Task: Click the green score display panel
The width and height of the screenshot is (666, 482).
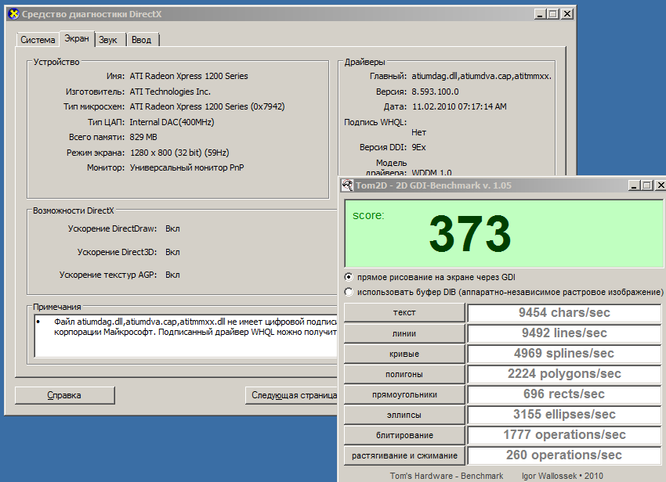Action: (x=503, y=232)
